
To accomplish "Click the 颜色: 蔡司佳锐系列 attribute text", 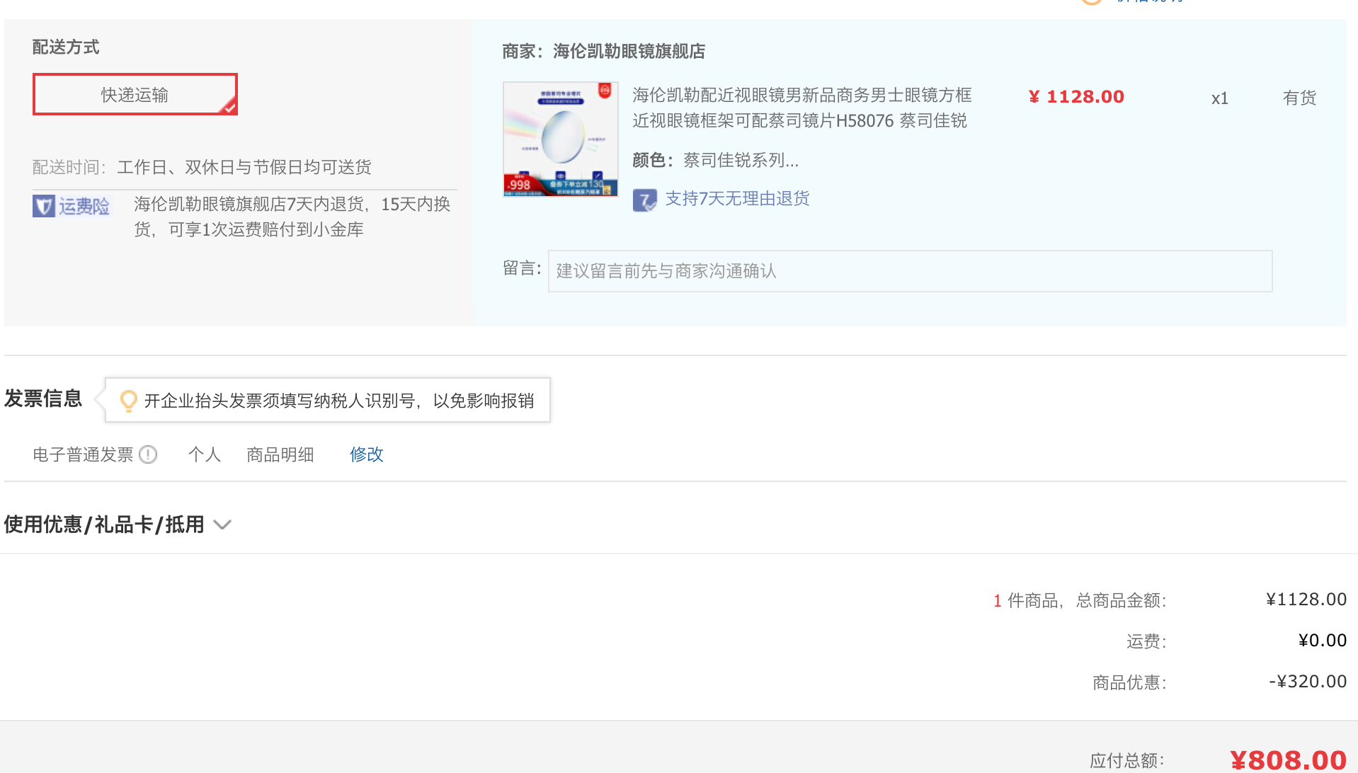I will click(715, 161).
